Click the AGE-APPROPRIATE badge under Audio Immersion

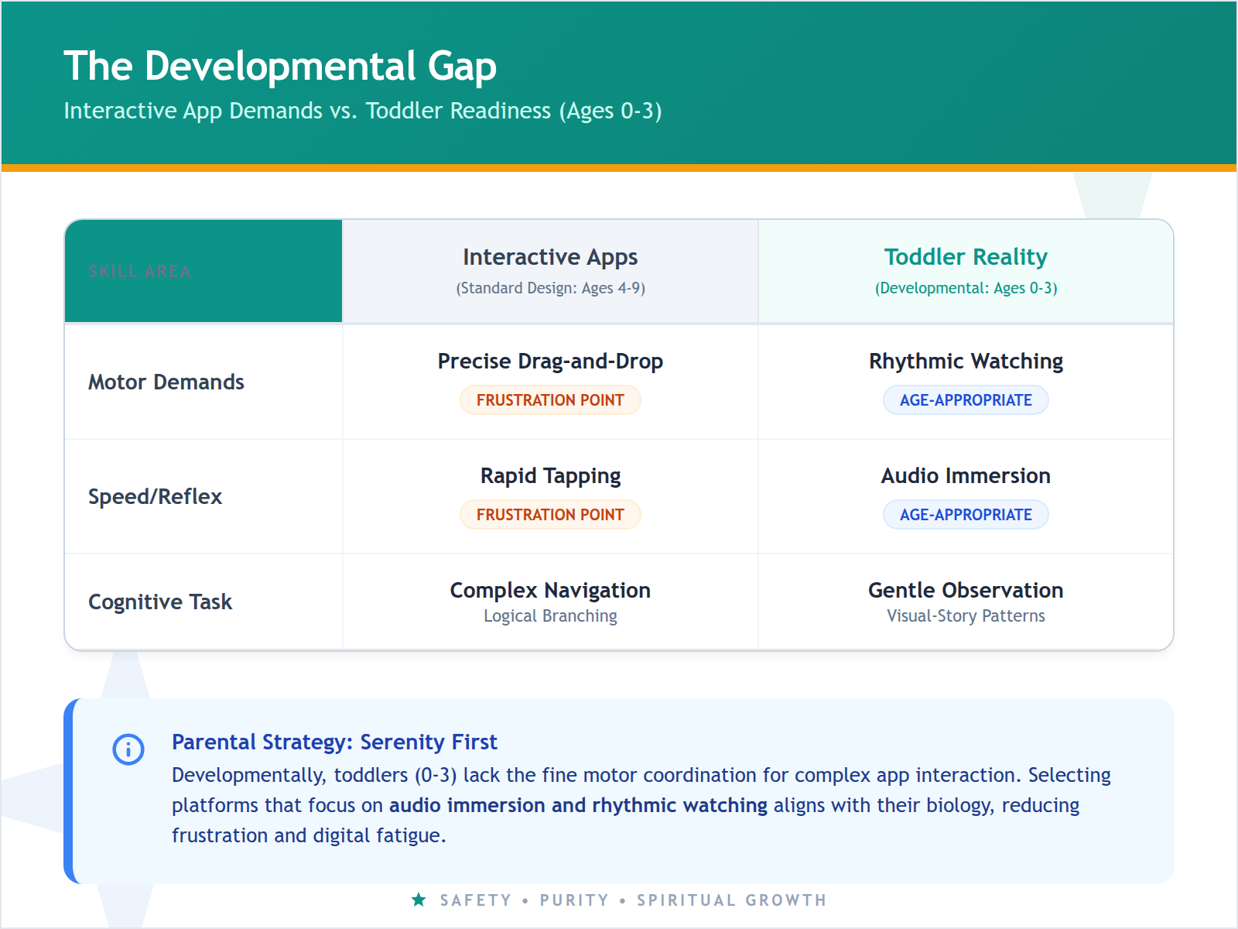coord(965,514)
